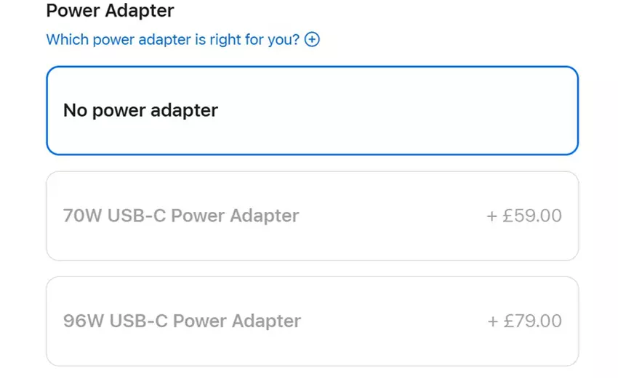Click the "No power adapter" label text
Image resolution: width=618 pixels, height=378 pixels.
[x=140, y=110]
